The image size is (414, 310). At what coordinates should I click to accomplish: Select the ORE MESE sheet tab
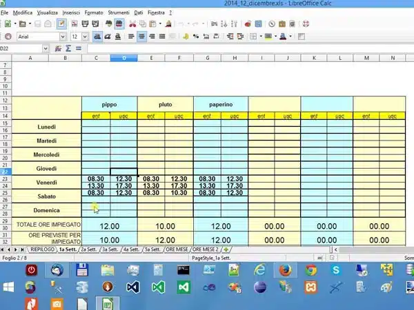177,249
